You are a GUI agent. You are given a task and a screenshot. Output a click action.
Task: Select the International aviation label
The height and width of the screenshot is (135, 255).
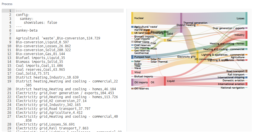point(231,84)
